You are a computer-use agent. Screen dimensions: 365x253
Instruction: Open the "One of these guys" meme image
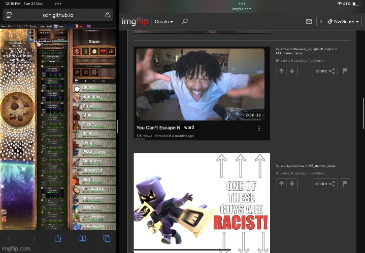click(x=202, y=202)
